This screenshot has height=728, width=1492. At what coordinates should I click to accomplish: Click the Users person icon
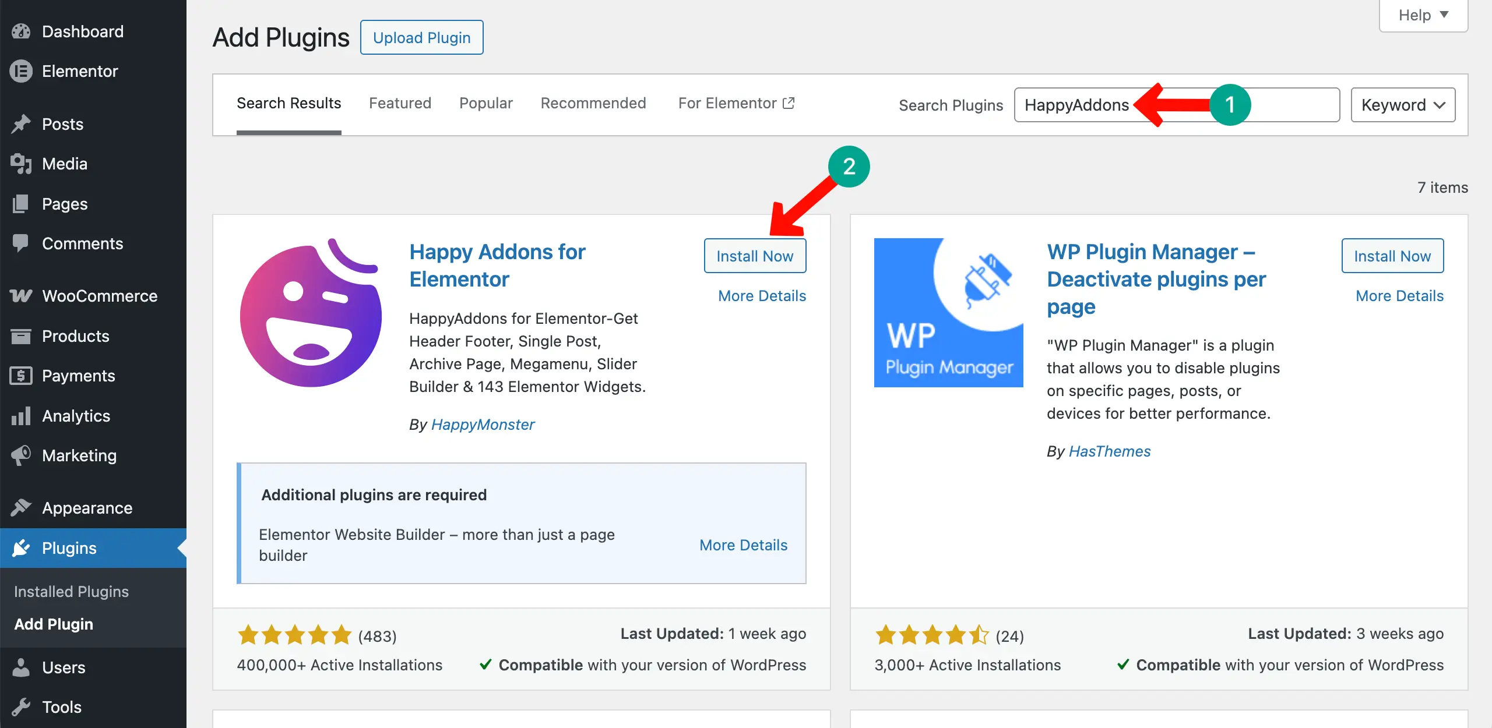21,667
